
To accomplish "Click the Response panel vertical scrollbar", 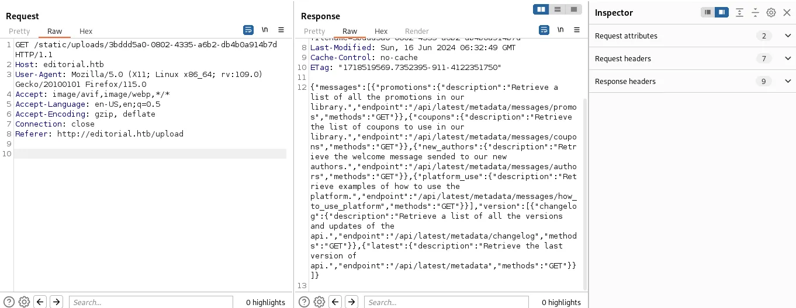I will (585, 194).
